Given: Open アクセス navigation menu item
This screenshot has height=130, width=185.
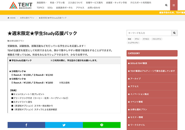Looking at the screenshot, I should 80,8.
